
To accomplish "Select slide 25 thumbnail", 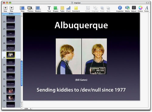I will 11,33.
